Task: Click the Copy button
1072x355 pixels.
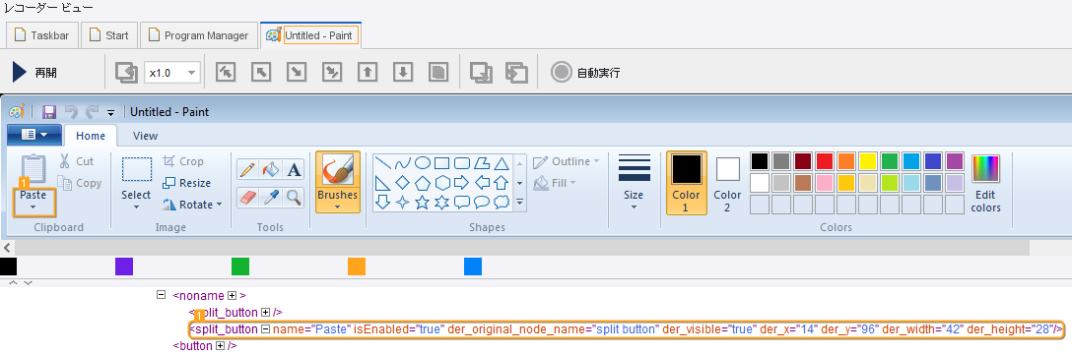Action: tap(79, 183)
